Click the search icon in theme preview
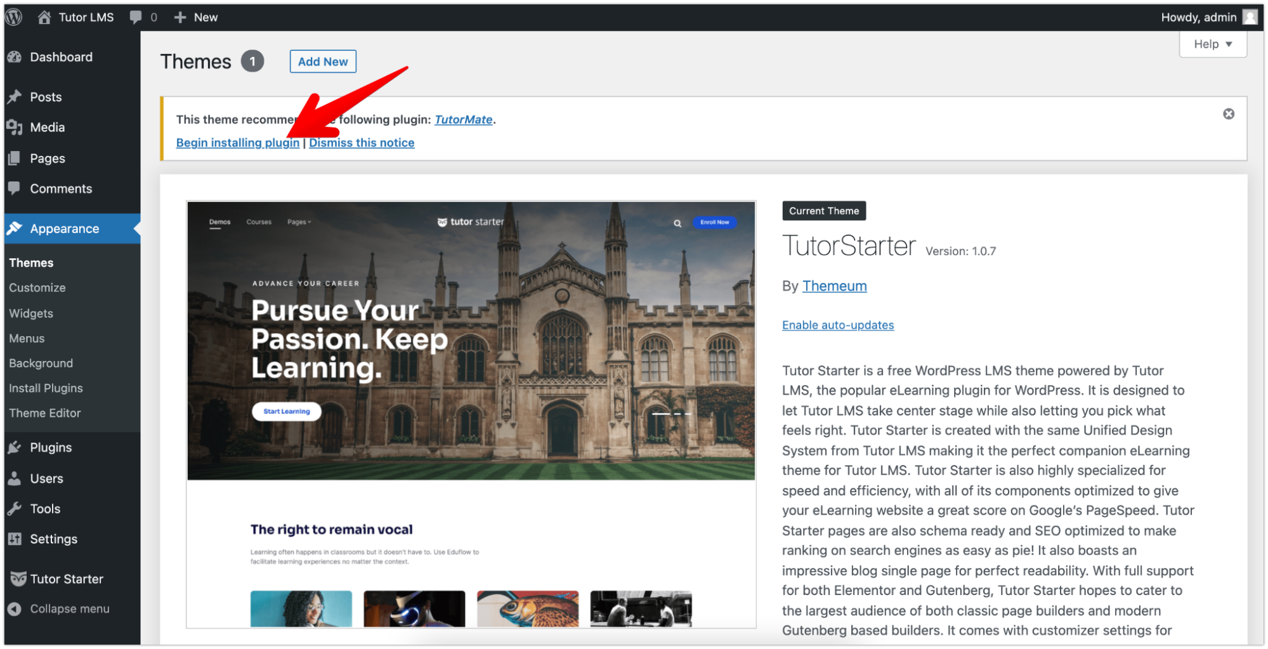The width and height of the screenshot is (1268, 649). (677, 223)
